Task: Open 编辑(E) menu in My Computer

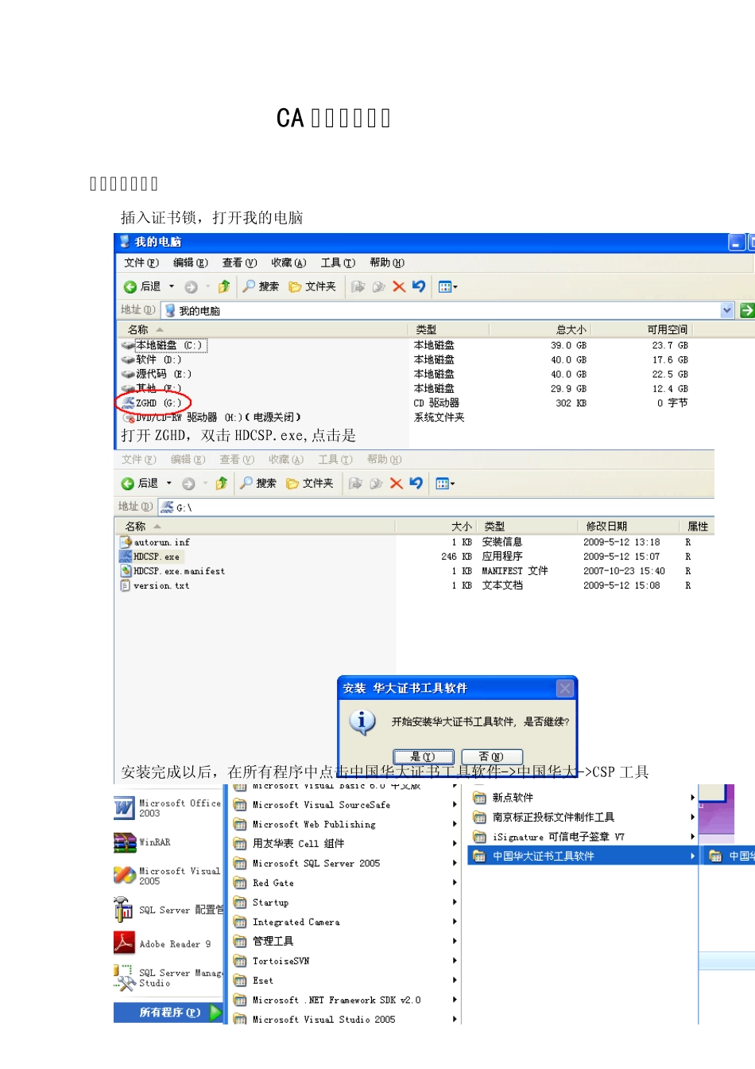Action: [191, 263]
